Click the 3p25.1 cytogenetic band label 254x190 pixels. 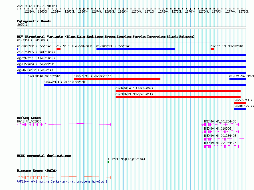[22, 25]
